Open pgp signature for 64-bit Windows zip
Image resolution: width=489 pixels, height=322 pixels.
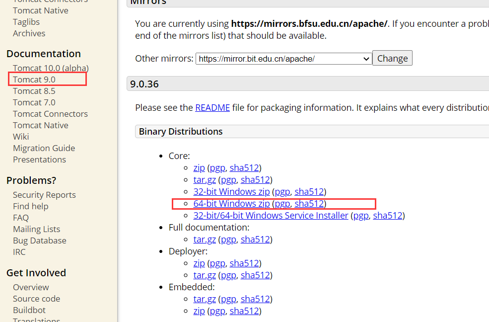[282, 204]
